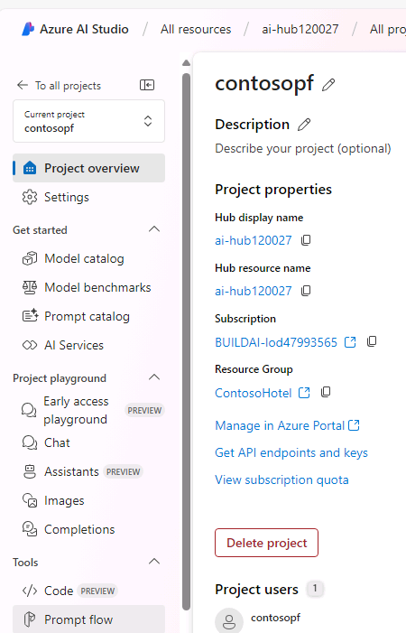
Task: Open ContosoHotel resource group link
Action: point(254,393)
